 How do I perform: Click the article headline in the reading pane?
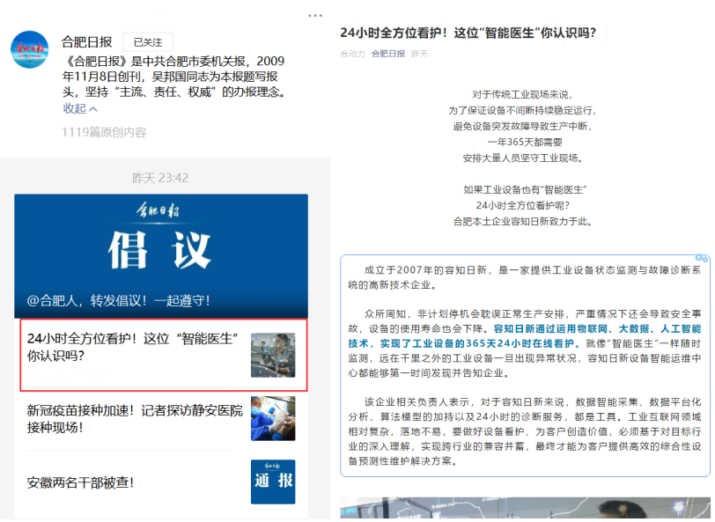coord(468,33)
